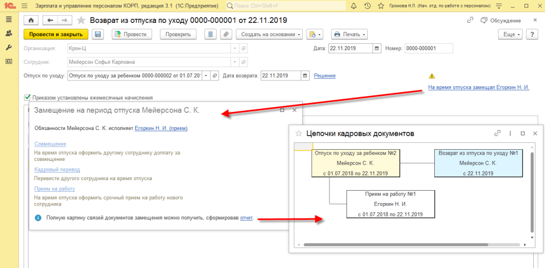Click the Кадровый перевод link
The width and height of the screenshot is (545, 268).
pyautogui.click(x=57, y=169)
